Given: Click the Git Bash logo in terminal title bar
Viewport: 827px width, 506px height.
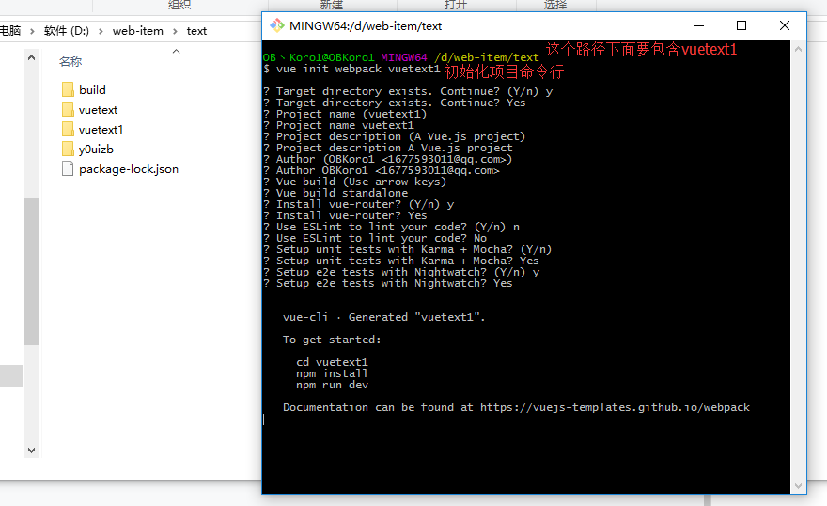Looking at the screenshot, I should pos(277,25).
